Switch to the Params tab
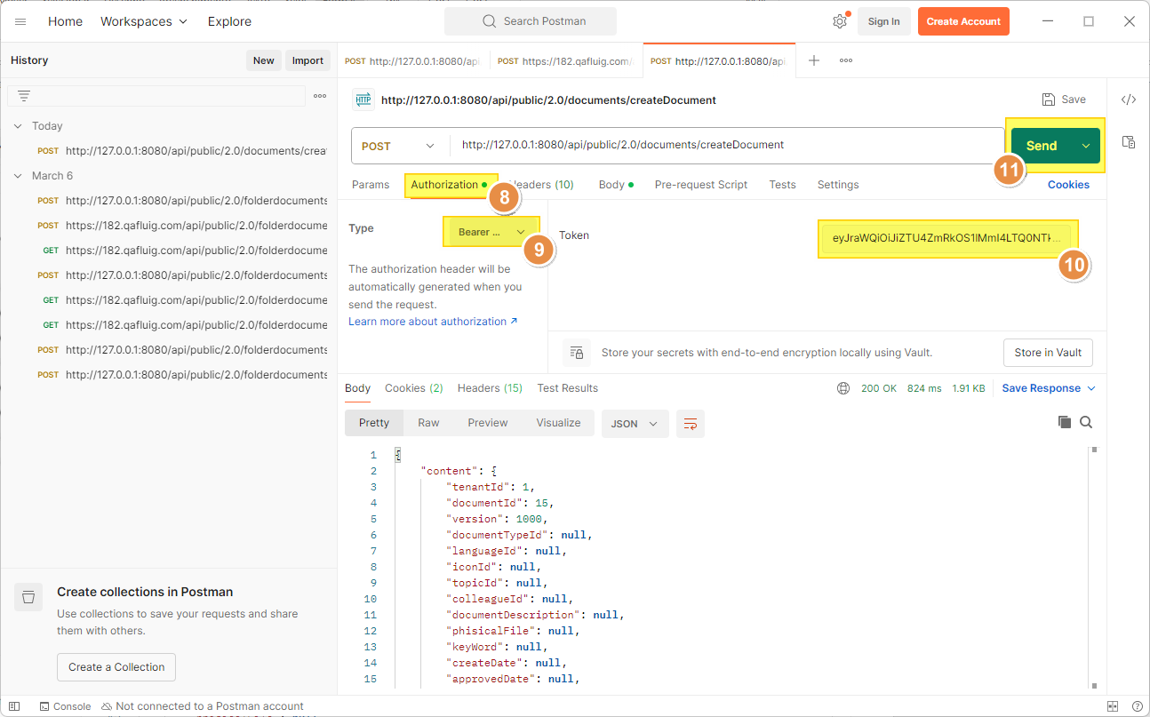The height and width of the screenshot is (717, 1150). point(371,185)
